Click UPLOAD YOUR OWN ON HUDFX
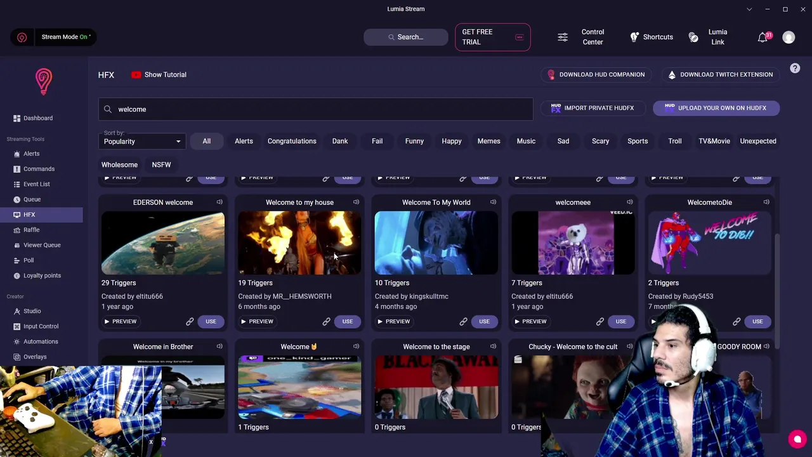This screenshot has width=812, height=457. point(716,108)
